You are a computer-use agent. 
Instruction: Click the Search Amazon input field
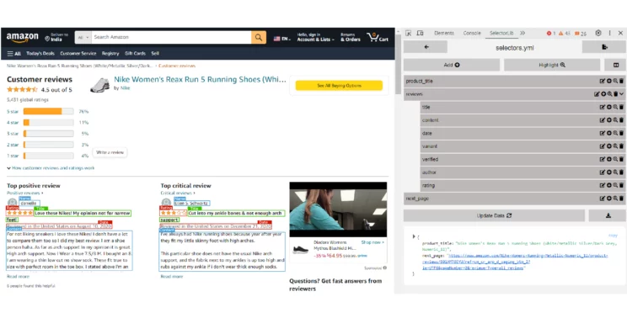[x=171, y=38]
